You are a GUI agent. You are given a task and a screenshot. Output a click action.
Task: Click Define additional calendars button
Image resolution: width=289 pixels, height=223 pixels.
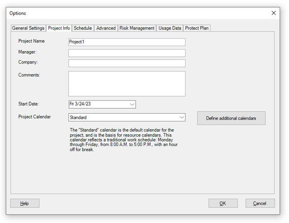click(231, 118)
